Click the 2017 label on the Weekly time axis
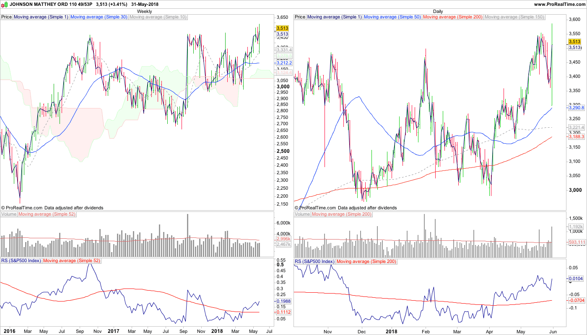This screenshot has height=335, width=587. pos(113,331)
